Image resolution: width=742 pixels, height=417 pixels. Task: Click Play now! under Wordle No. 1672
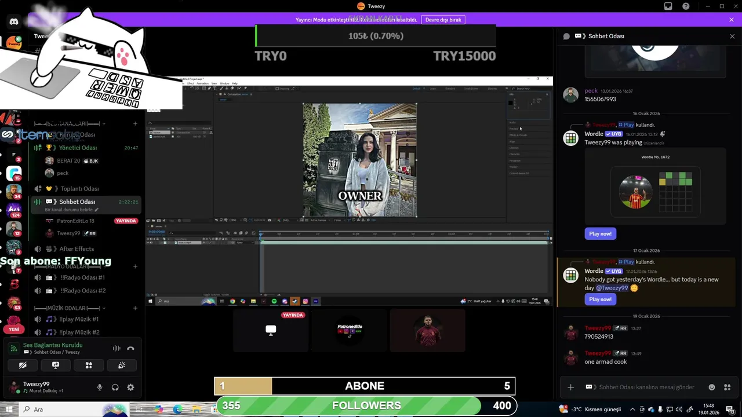coord(600,233)
